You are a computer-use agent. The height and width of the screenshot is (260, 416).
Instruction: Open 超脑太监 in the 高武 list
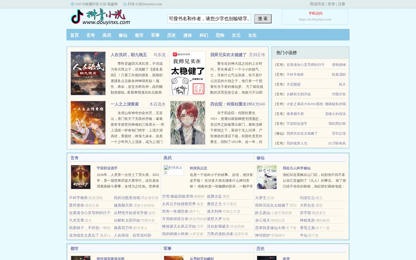tap(214, 196)
